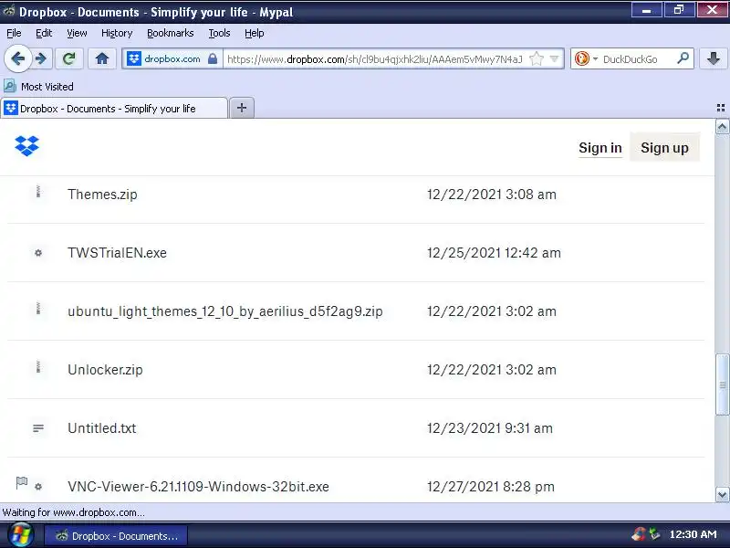Click the search magnifier icon
Image resolution: width=730 pixels, height=548 pixels.
click(683, 58)
